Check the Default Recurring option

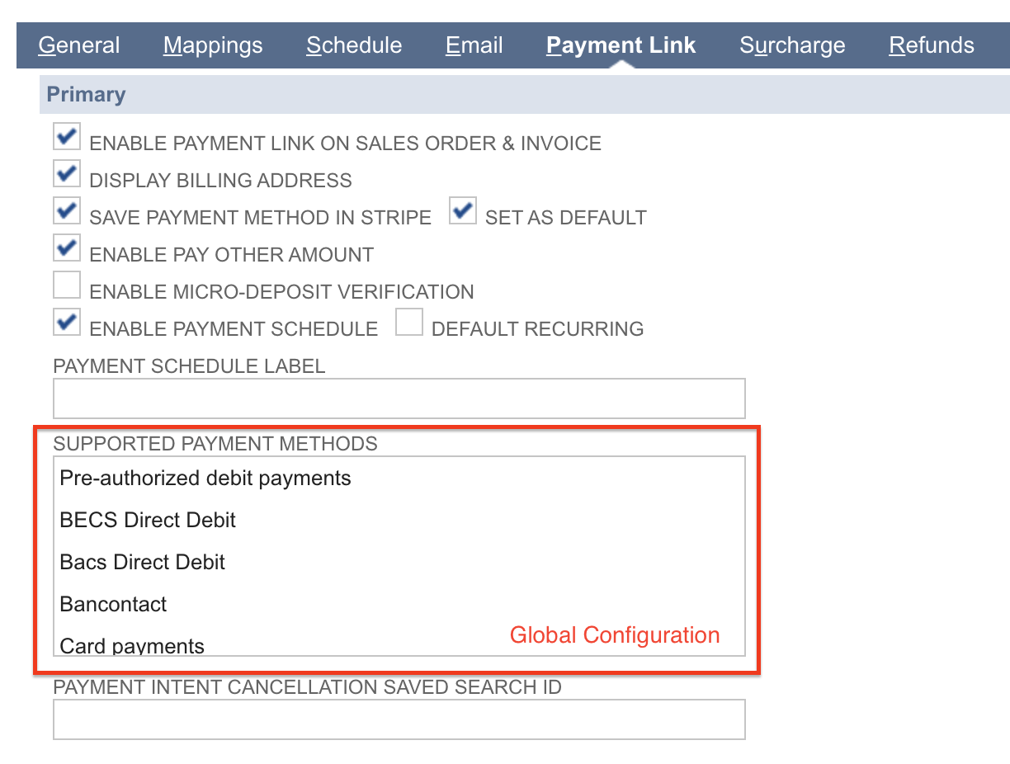click(x=409, y=321)
